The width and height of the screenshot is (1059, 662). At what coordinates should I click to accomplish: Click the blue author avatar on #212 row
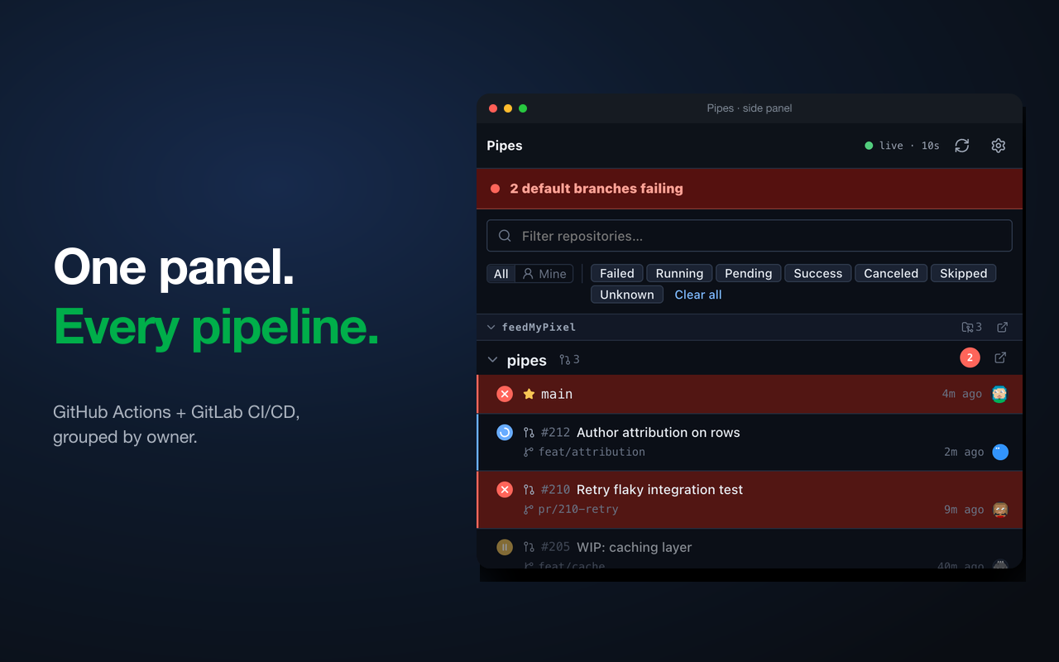coord(1000,452)
